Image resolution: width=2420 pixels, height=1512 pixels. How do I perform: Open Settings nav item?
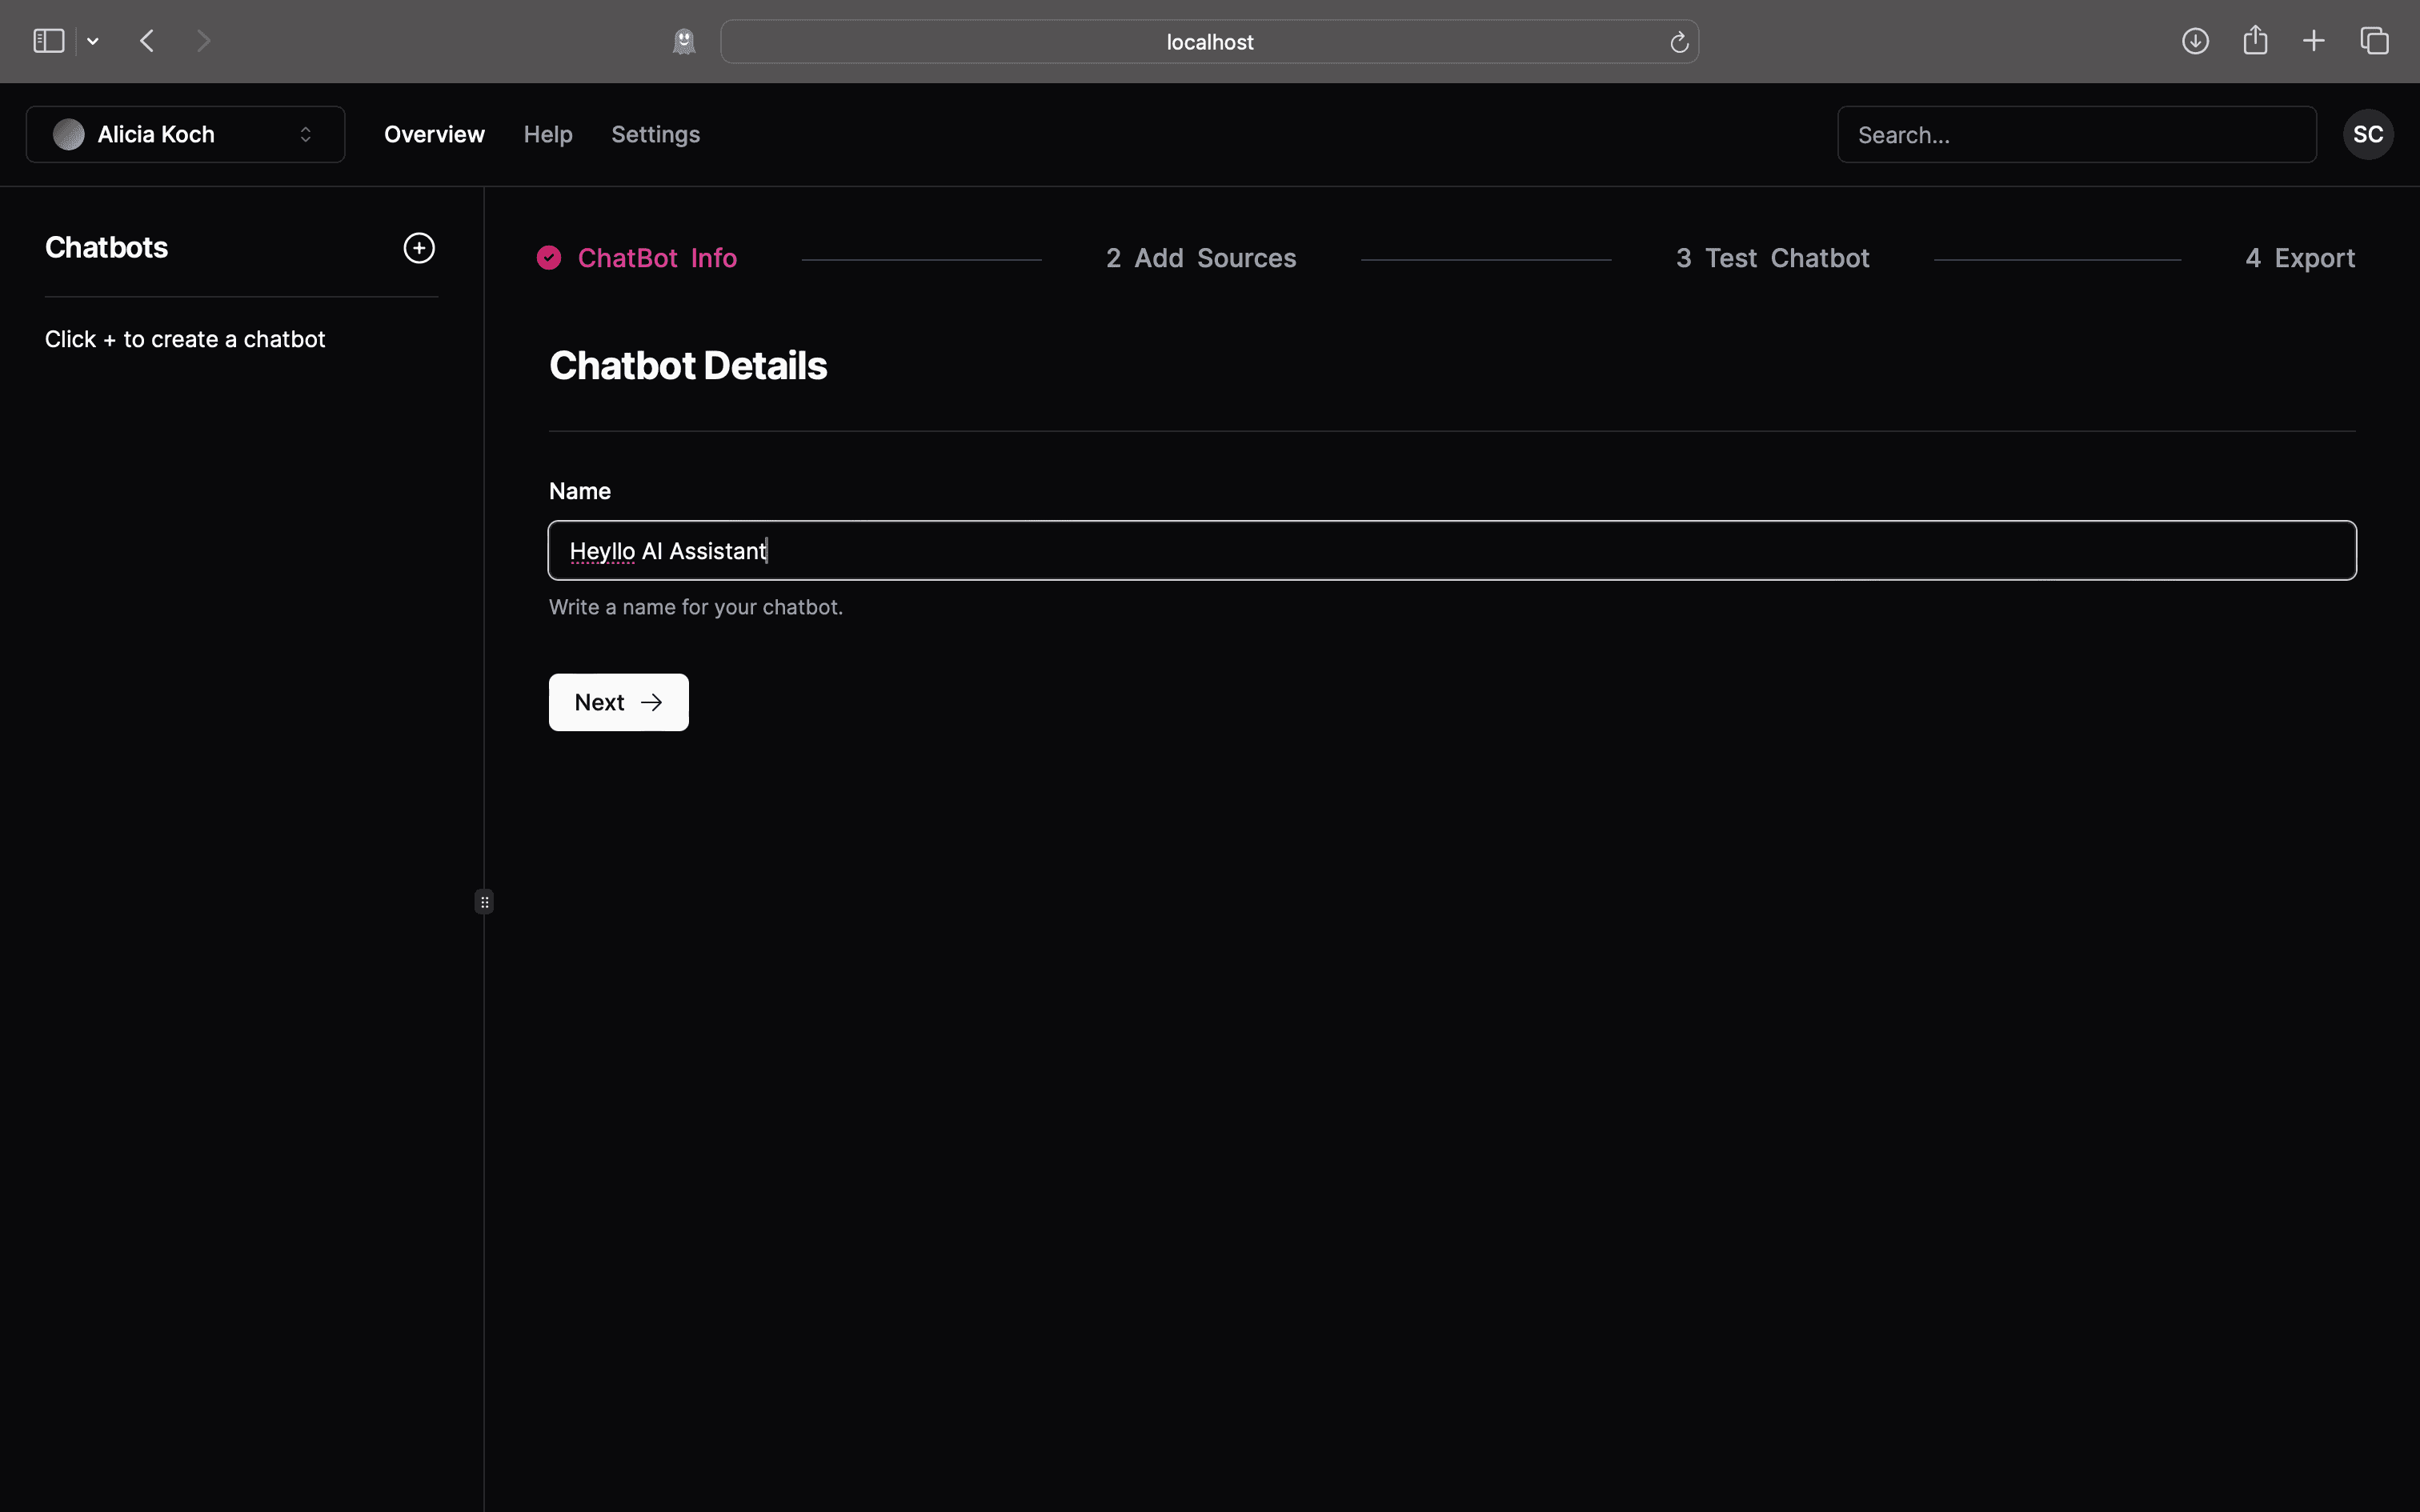655,135
